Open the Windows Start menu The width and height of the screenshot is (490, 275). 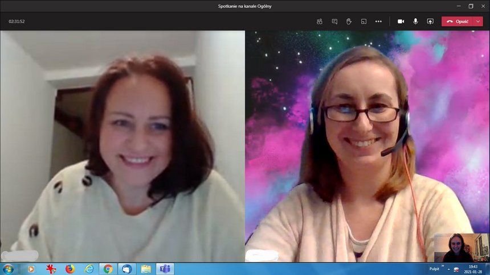8,269
